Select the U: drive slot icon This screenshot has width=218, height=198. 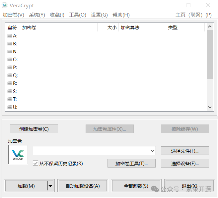coord(10,107)
